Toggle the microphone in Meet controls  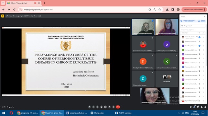89,107
